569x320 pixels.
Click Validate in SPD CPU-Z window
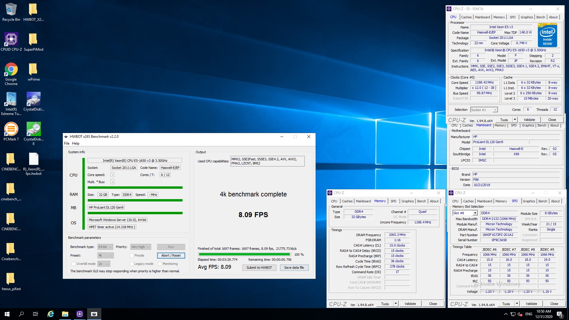click(x=531, y=304)
